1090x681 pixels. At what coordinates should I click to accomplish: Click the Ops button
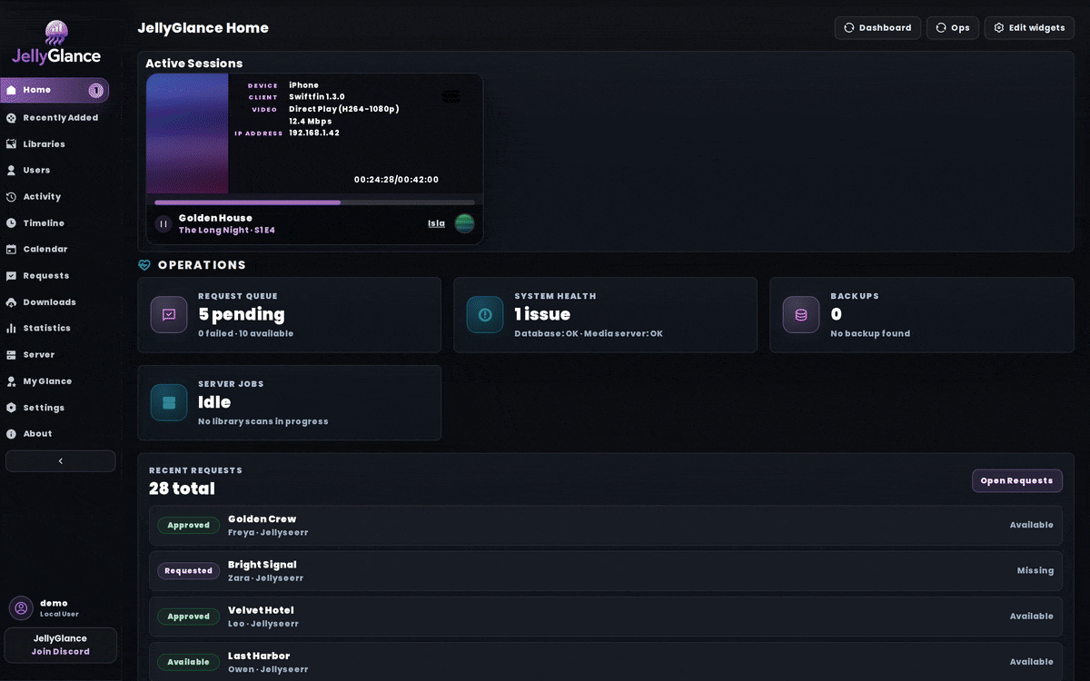(953, 28)
